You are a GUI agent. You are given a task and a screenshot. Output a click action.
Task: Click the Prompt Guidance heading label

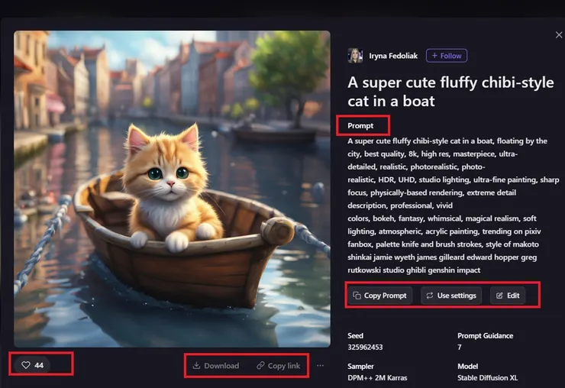[485, 335]
